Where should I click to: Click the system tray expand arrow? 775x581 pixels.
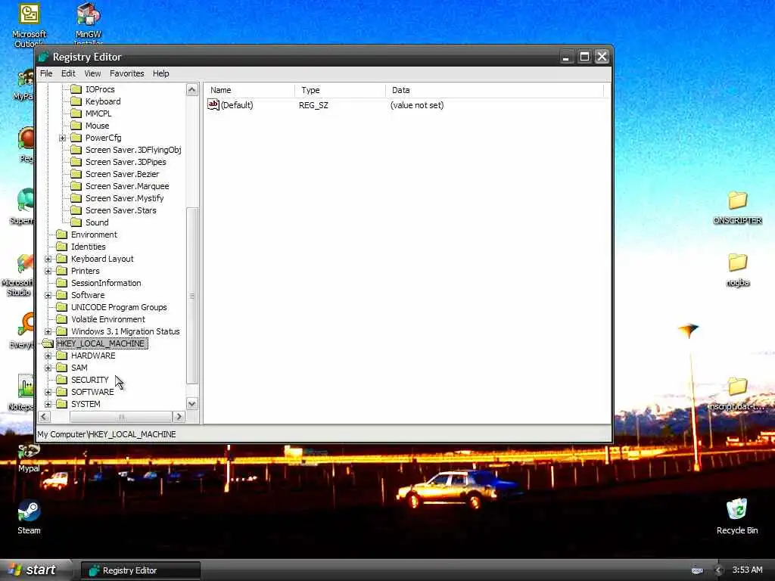[x=718, y=570]
